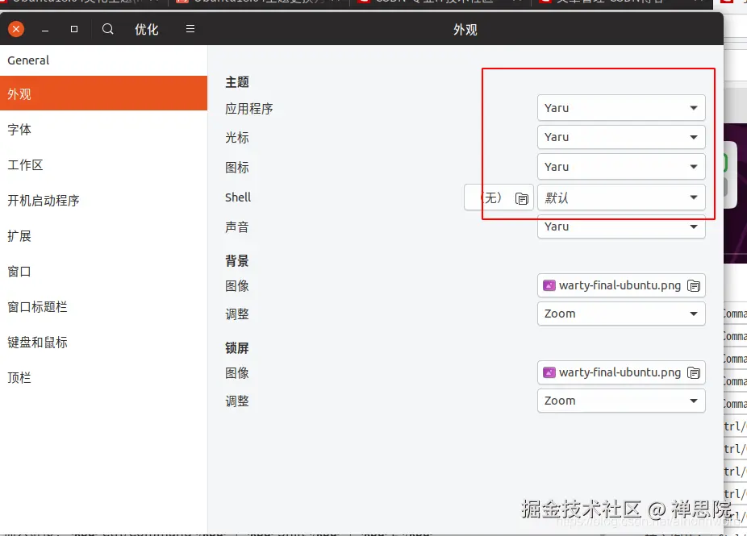
Task: Click the search magnifier in Tweaks titlebar
Action: (107, 27)
